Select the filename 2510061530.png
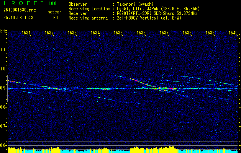This screenshot has width=241, height=153. pos(20,10)
